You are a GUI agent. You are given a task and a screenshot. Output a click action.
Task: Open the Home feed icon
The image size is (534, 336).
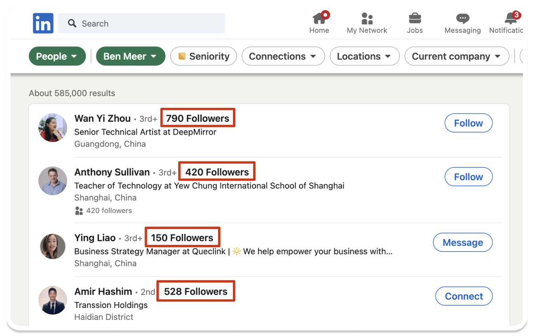click(319, 18)
